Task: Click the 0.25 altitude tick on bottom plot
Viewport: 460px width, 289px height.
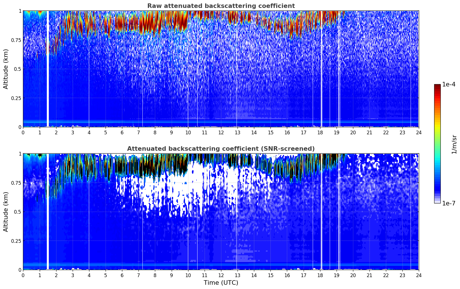Action: pyautogui.click(x=16, y=241)
